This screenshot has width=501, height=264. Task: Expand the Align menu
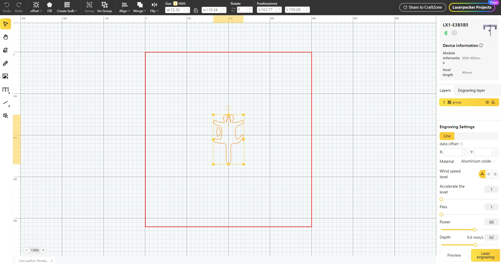[x=125, y=7]
